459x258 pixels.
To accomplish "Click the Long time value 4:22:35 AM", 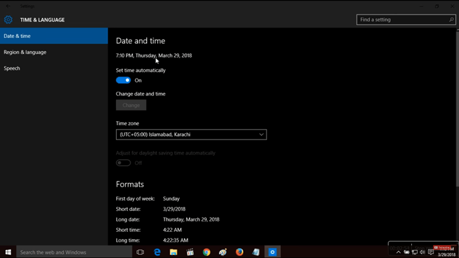I will pos(175,240).
